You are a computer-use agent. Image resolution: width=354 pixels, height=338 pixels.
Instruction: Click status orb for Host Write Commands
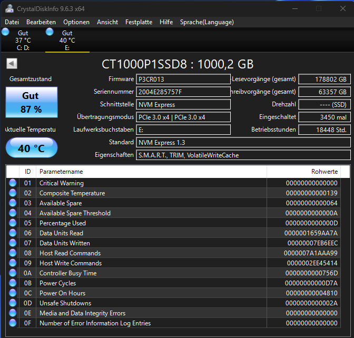[13, 263]
